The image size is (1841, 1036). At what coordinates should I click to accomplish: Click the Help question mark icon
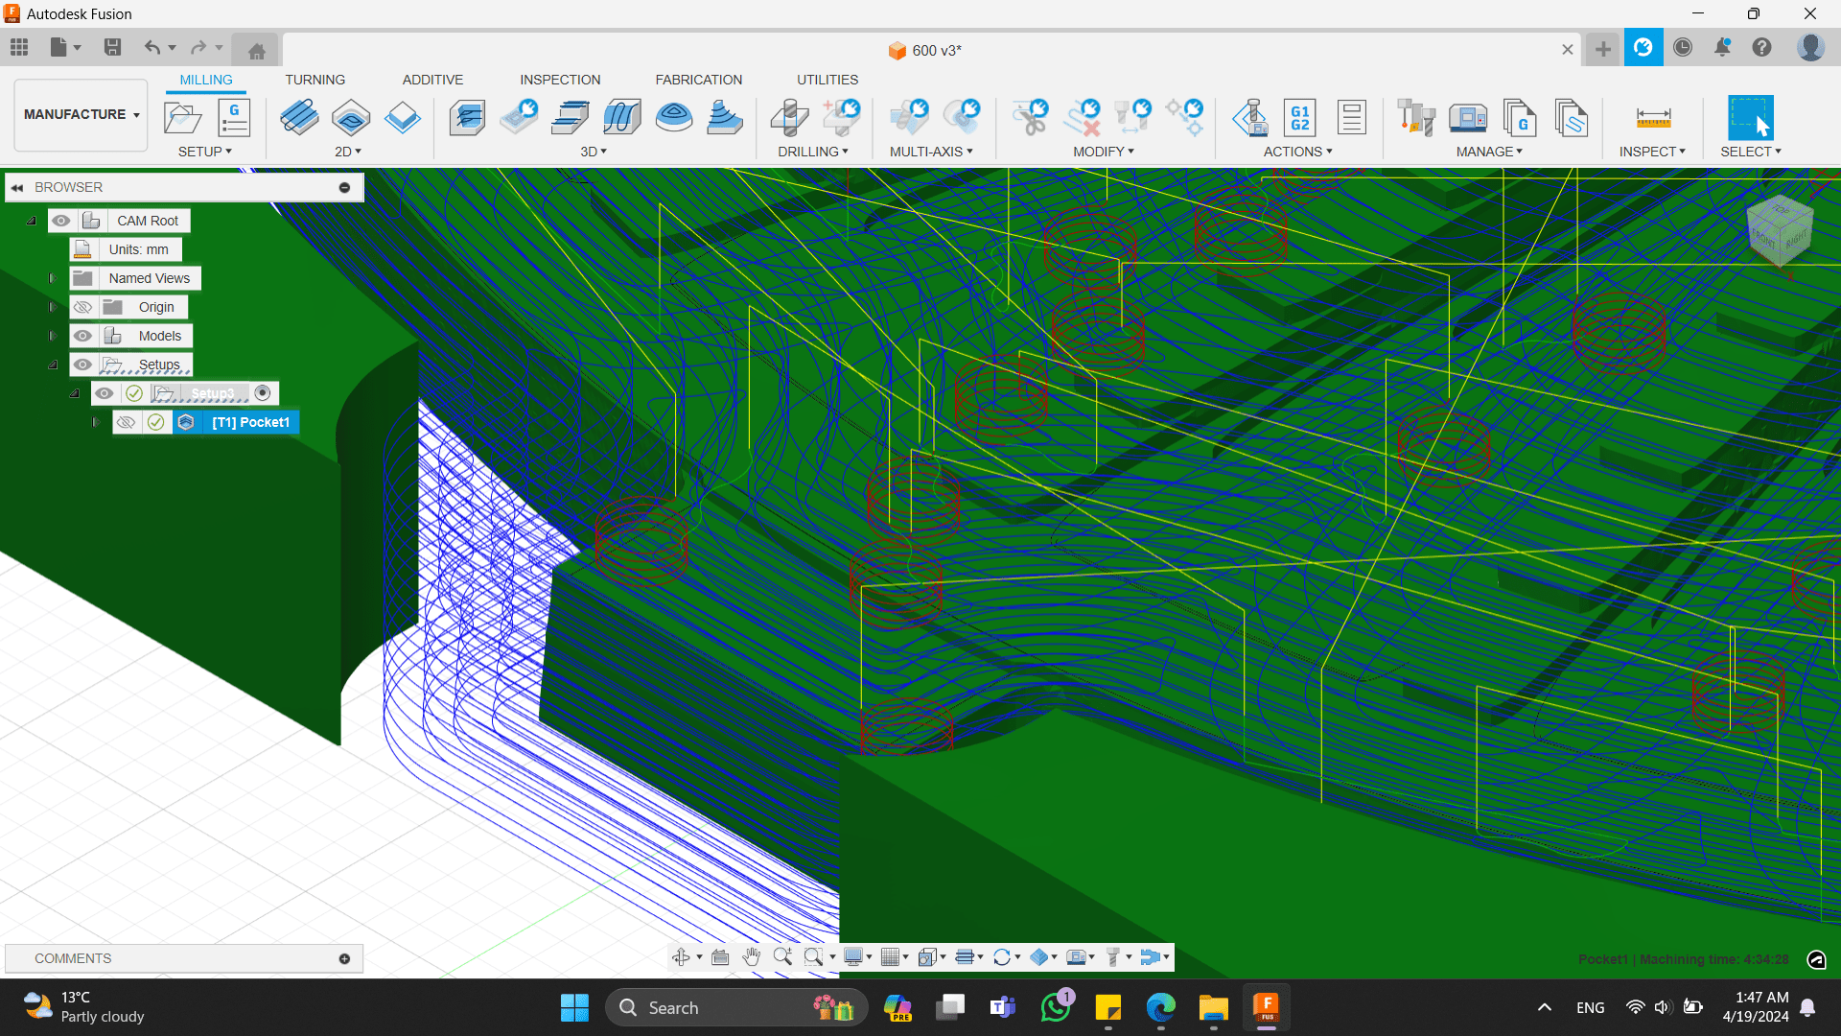pos(1762,47)
